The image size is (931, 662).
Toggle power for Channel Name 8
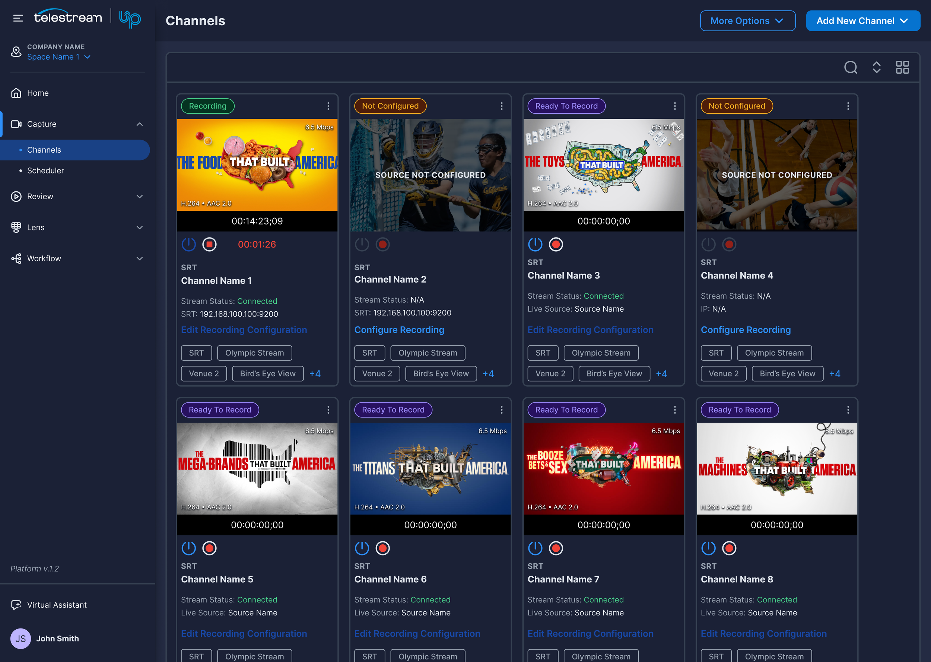708,548
